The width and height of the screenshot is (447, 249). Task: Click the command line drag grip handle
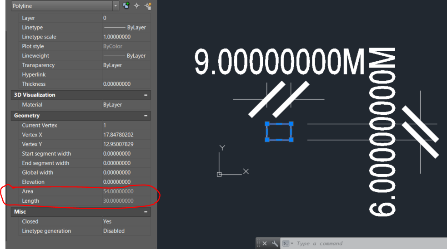point(258,243)
